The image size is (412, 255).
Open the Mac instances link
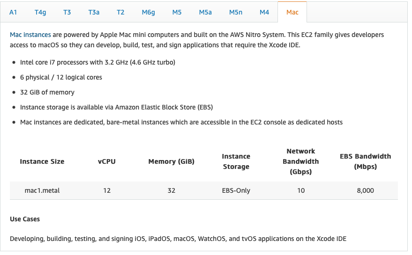tap(30, 35)
